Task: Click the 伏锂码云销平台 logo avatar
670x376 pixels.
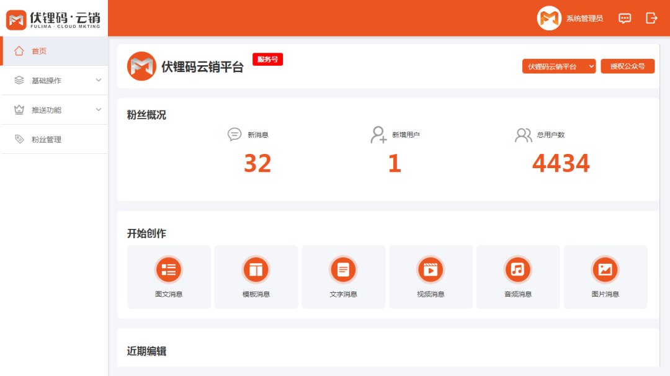Action: [x=141, y=66]
